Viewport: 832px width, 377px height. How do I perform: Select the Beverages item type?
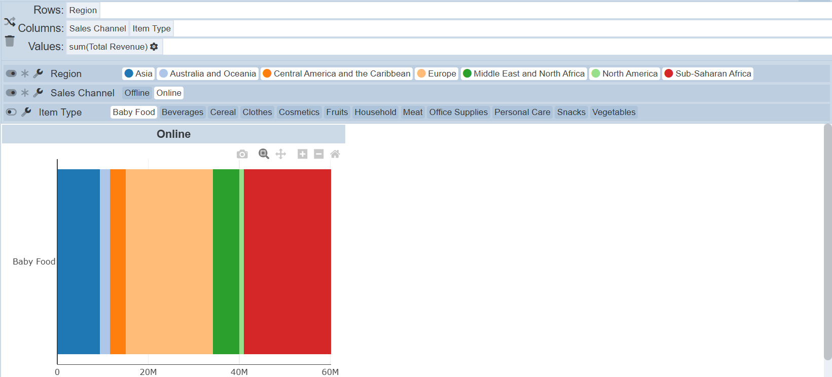[x=183, y=112]
